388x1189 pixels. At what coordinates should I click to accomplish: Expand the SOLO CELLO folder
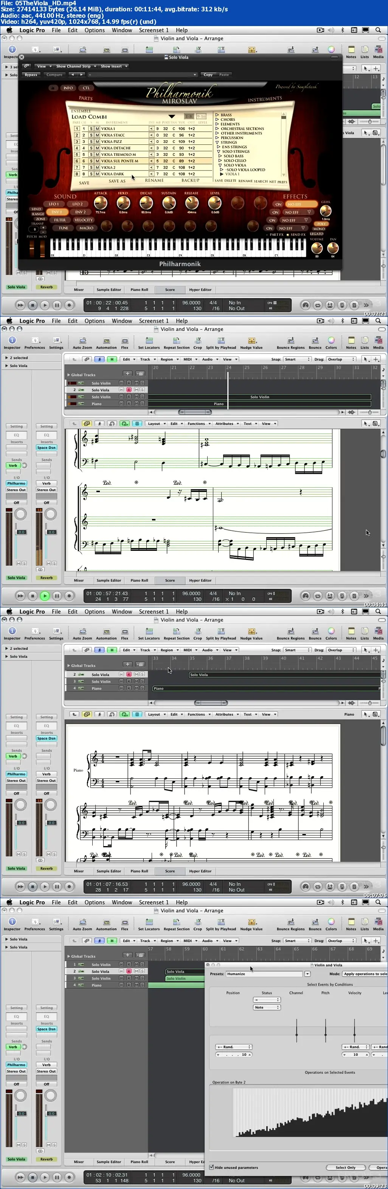pyautogui.click(x=220, y=161)
